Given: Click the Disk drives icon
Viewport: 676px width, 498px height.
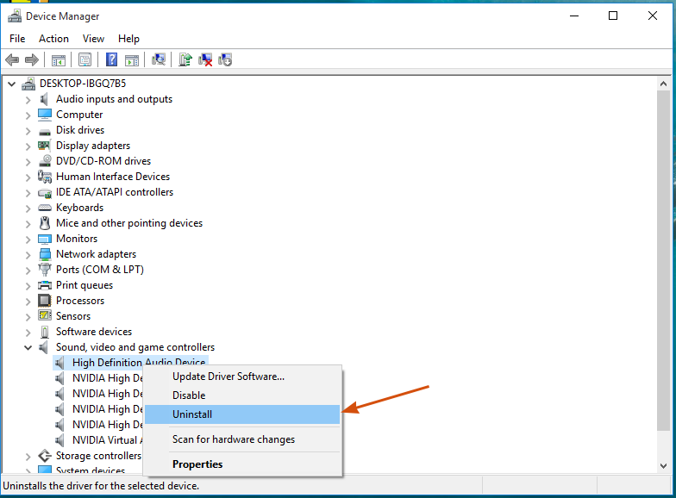Looking at the screenshot, I should (45, 131).
